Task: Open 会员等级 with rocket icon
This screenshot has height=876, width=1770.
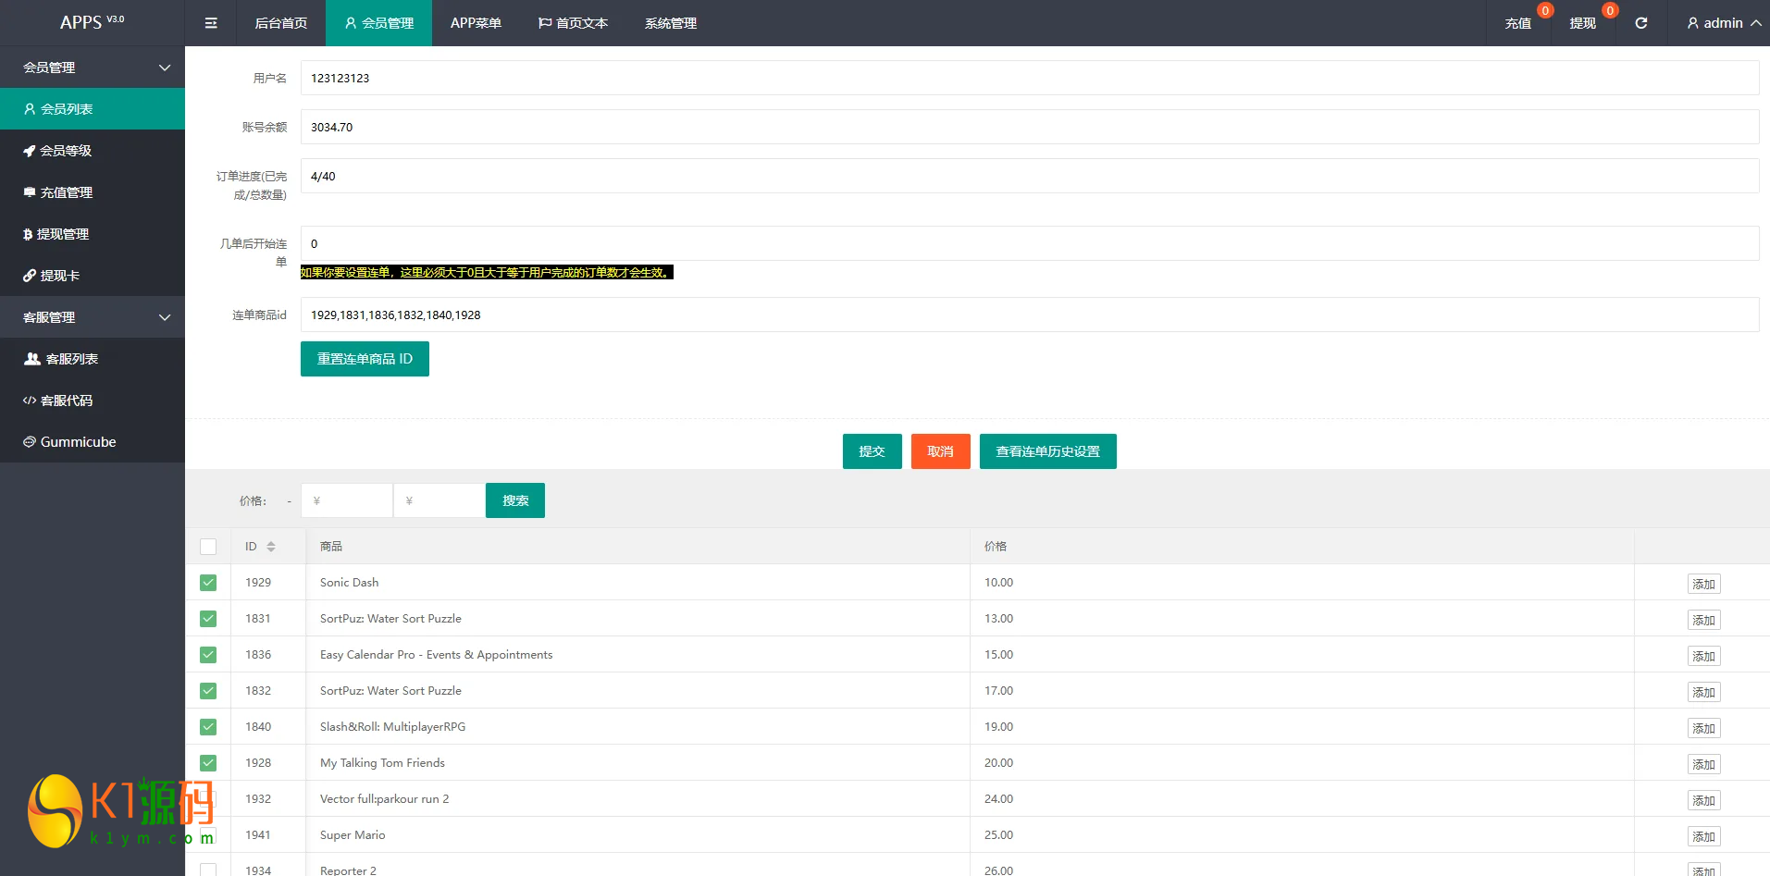Action: [x=65, y=151]
